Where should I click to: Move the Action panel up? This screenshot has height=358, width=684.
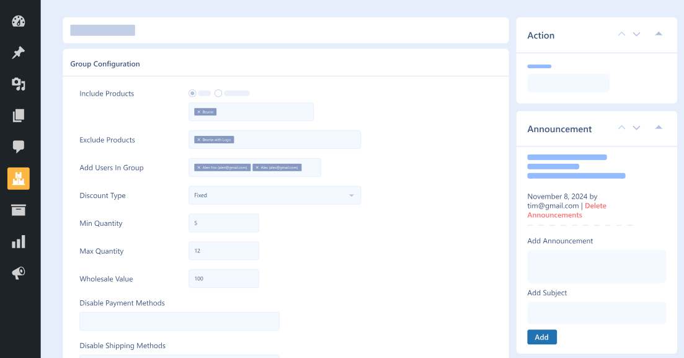click(x=621, y=34)
